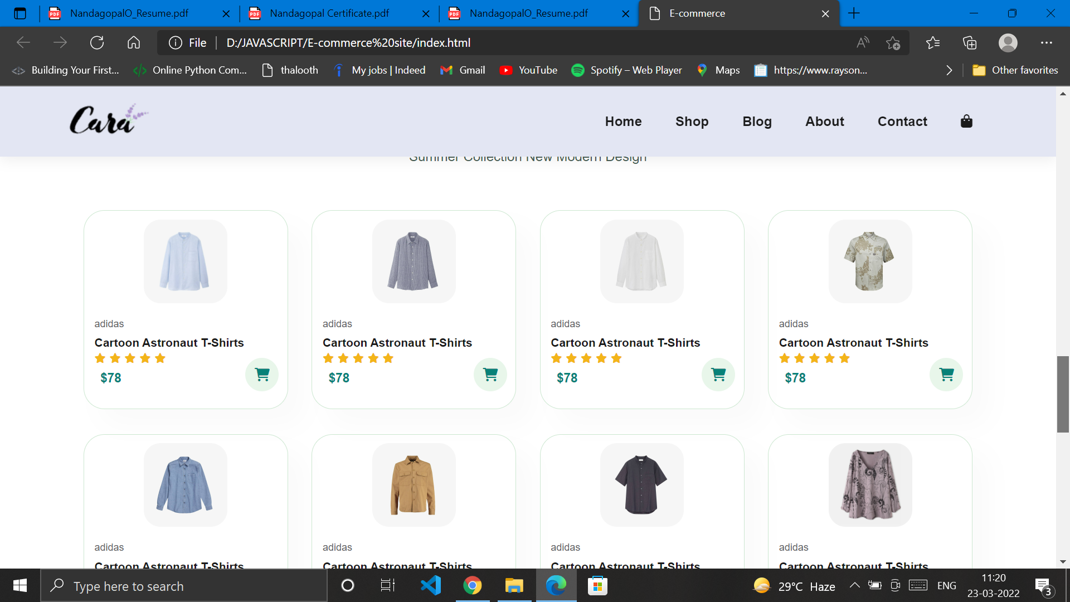Open Task View in taskbar

click(388, 585)
